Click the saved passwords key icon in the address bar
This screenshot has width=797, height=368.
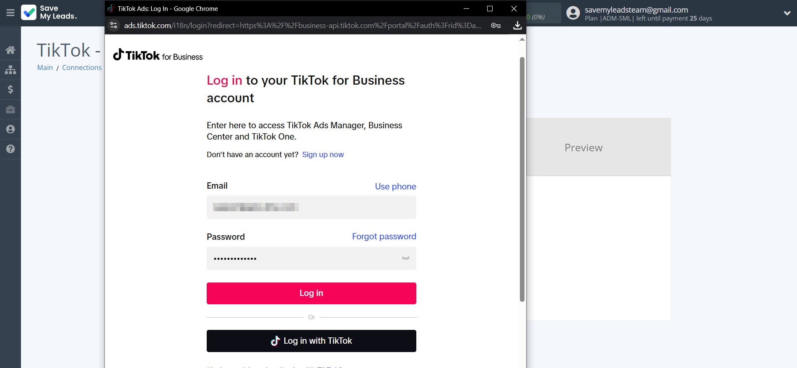click(496, 26)
